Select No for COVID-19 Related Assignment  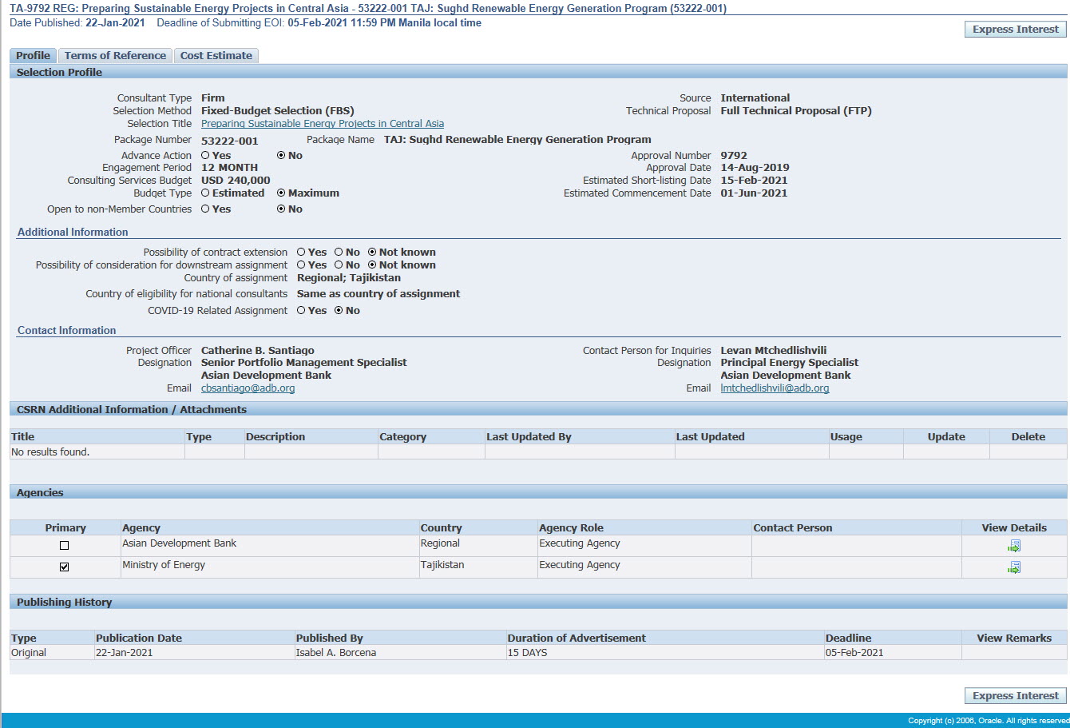coord(339,311)
